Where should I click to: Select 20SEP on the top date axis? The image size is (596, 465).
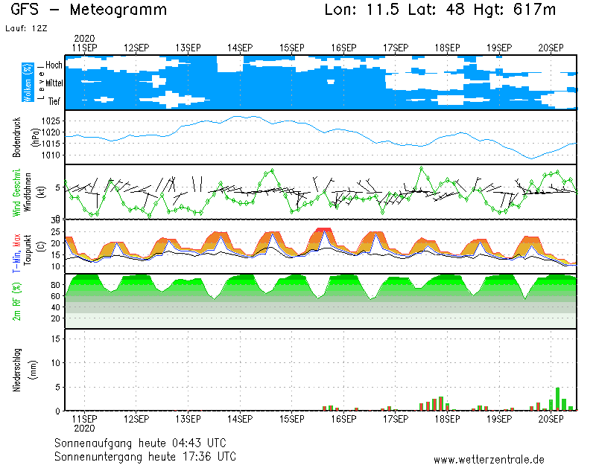(551, 48)
